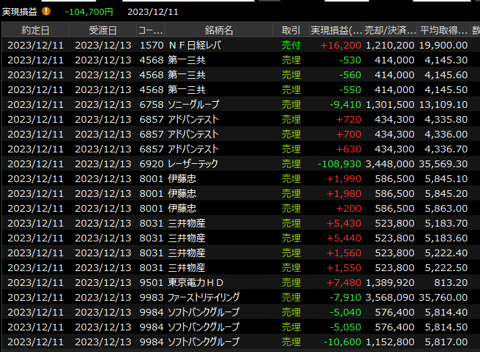Click the 13,109.10 average cost cell
The width and height of the screenshot is (480, 352).
pyautogui.click(x=444, y=105)
